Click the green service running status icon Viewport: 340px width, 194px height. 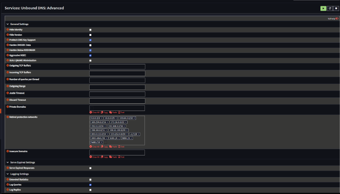(x=323, y=8)
